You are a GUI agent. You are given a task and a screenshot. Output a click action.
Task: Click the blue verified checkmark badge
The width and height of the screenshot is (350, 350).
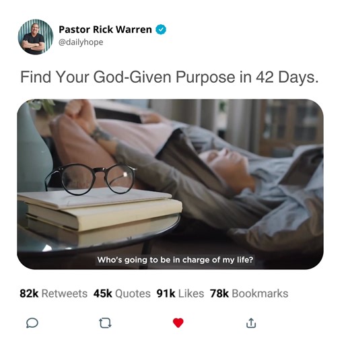tap(161, 30)
